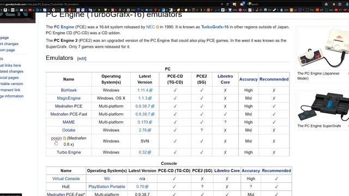349x196 pixels.
Task: Open Random page in the sidebar
Action: click(7, 50)
